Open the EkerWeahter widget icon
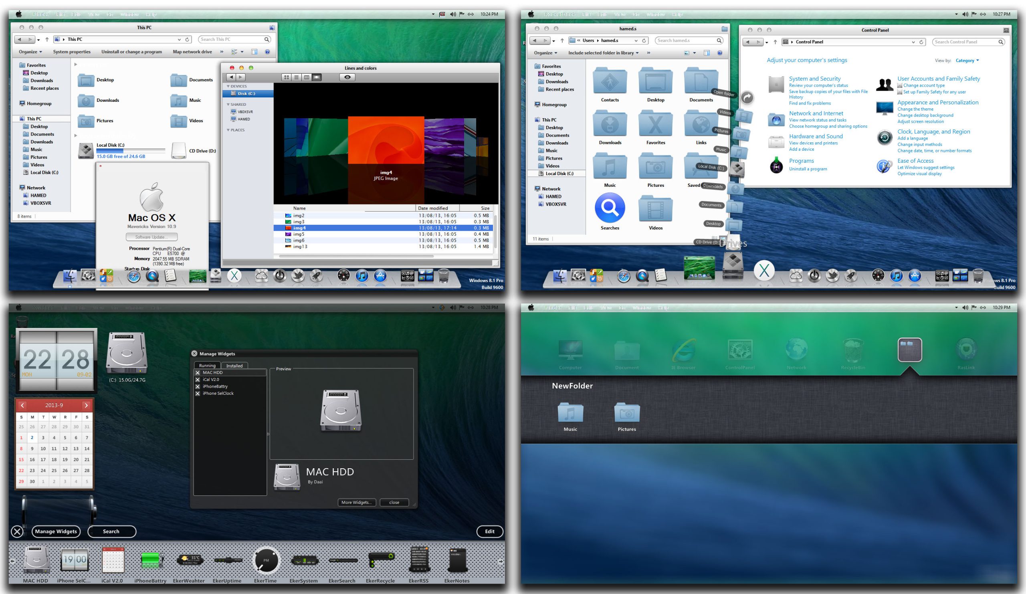This screenshot has height=594, width=1026. (189, 560)
